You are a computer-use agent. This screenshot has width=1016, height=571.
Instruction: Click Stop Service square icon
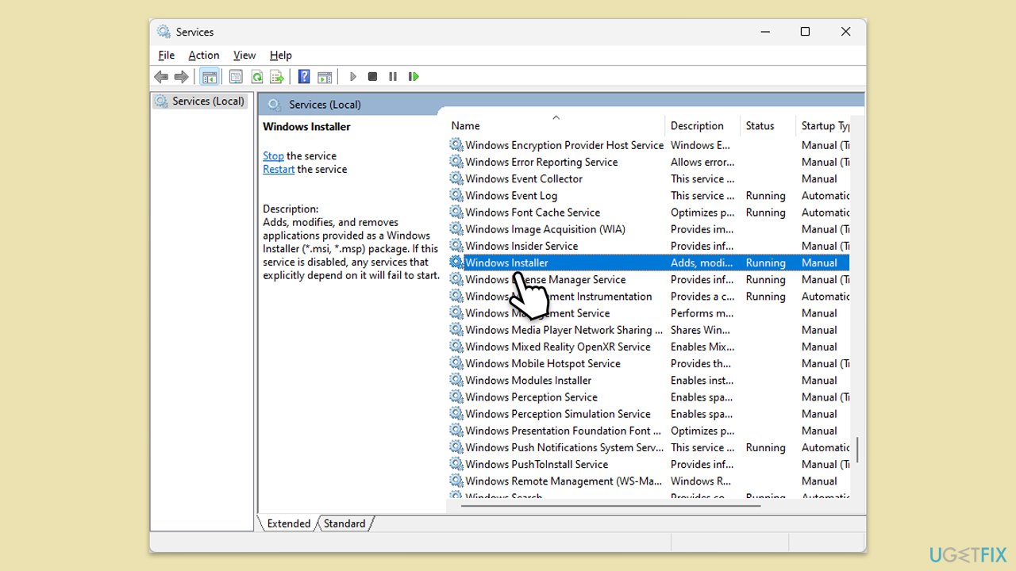click(x=372, y=77)
